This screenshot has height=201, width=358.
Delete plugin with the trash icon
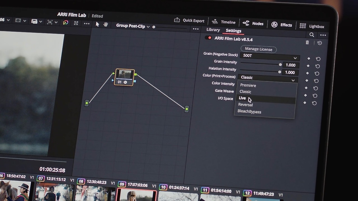pyautogui.click(x=307, y=43)
